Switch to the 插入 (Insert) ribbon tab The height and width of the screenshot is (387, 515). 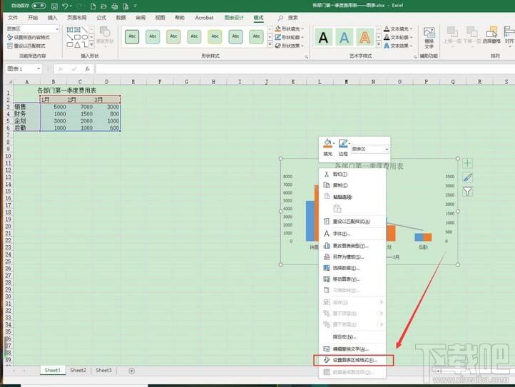52,18
